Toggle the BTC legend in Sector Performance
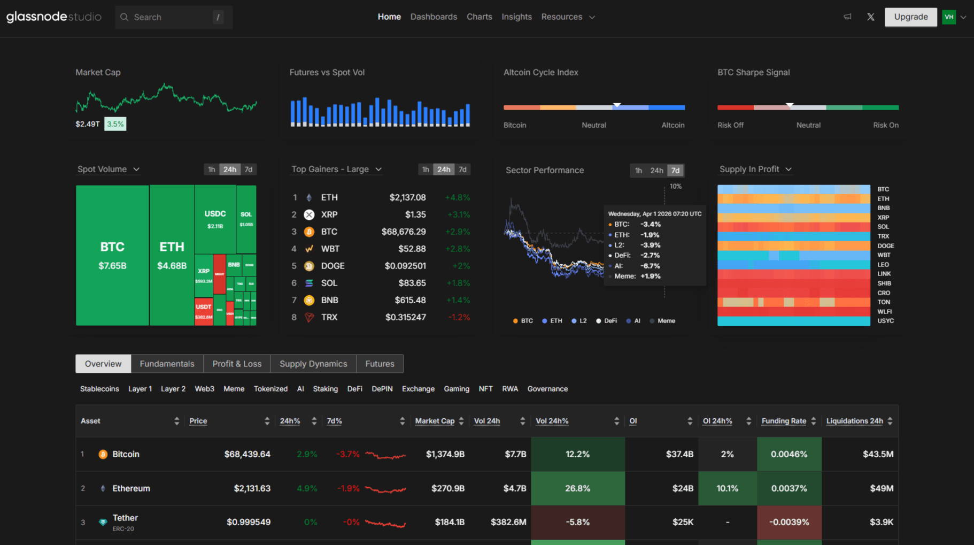 pyautogui.click(x=522, y=320)
